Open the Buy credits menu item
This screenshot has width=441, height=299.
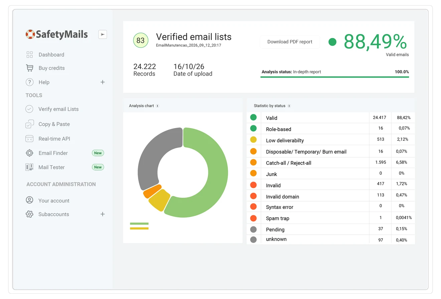52,68
